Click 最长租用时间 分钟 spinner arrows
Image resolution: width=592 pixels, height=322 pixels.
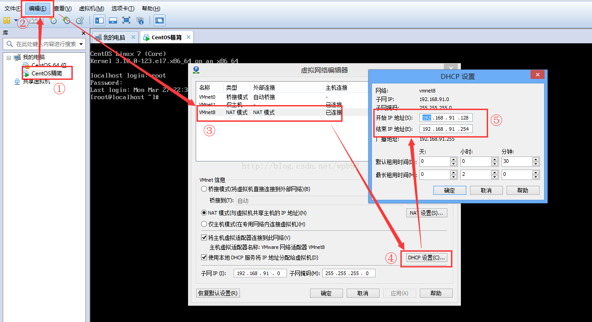click(536, 174)
